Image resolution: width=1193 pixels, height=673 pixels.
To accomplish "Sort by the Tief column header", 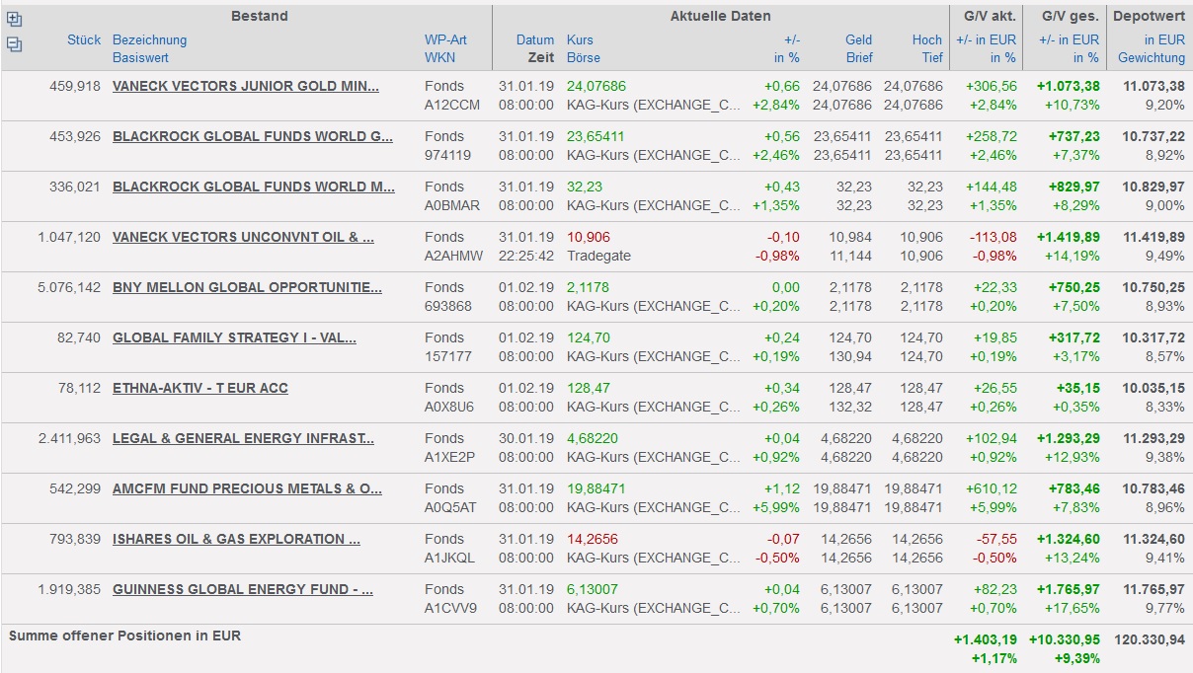I will (x=932, y=58).
